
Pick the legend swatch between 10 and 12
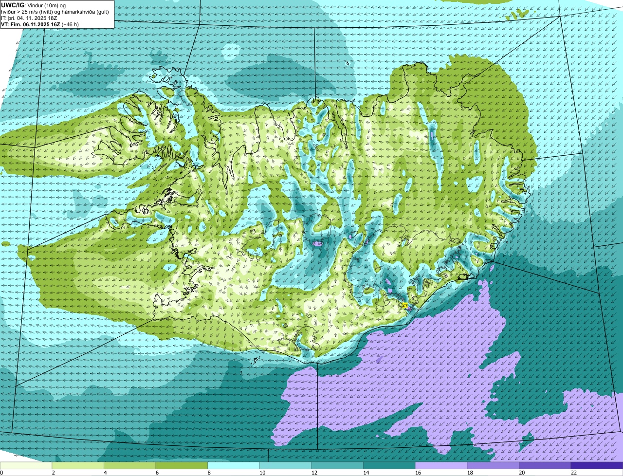point(285,465)
